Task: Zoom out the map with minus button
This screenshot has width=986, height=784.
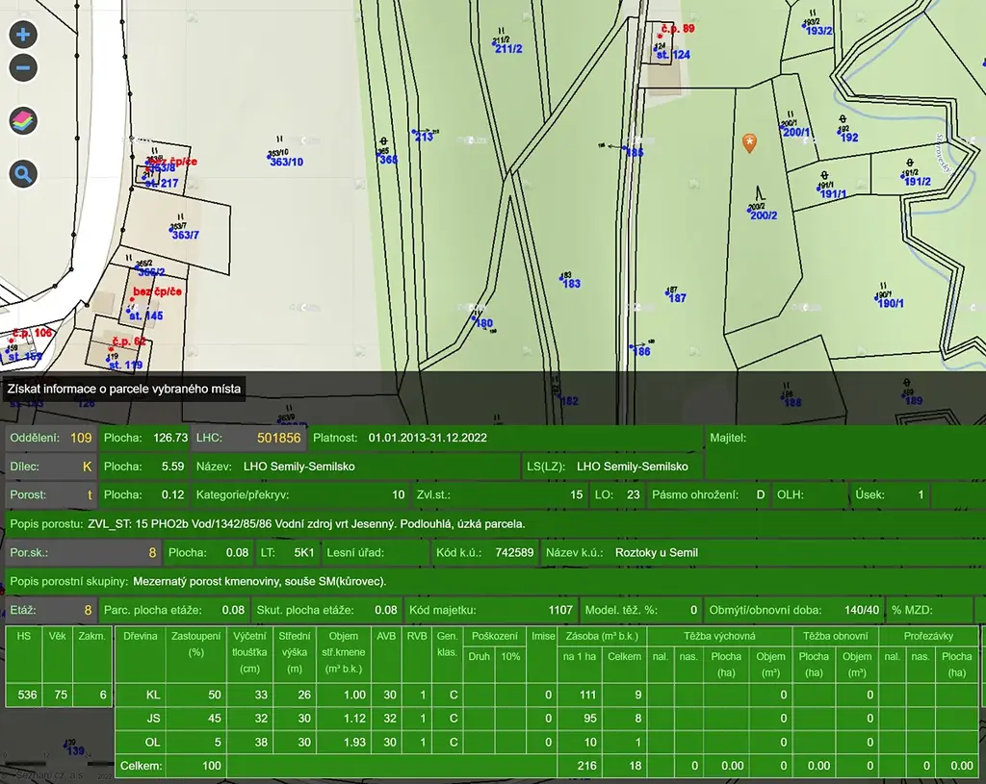Action: [x=24, y=68]
